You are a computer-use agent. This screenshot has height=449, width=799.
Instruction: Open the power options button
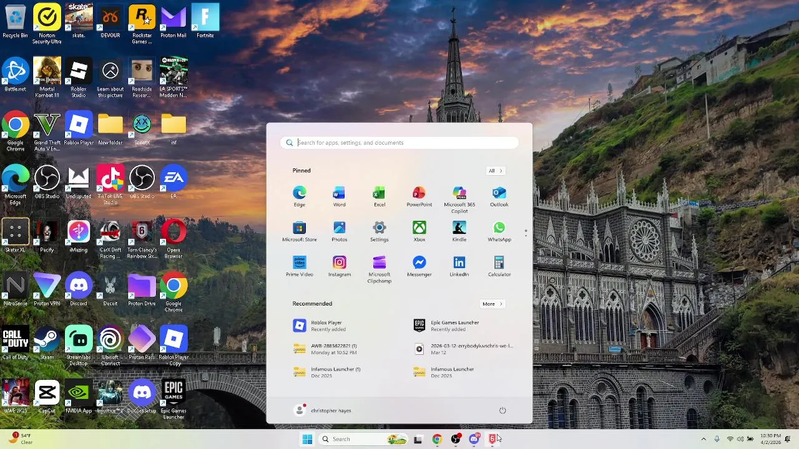point(502,410)
